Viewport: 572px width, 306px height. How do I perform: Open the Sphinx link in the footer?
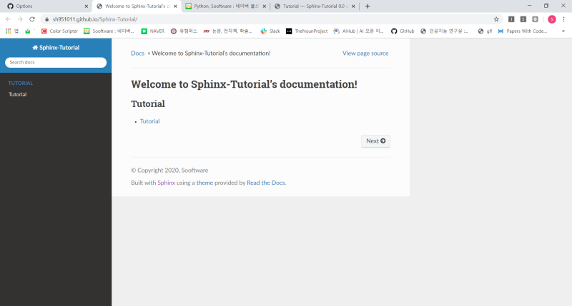[166, 183]
